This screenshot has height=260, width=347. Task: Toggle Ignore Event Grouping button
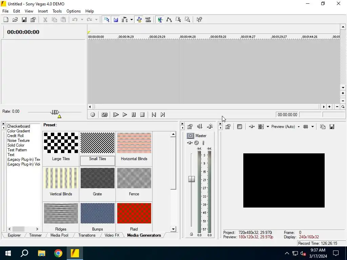click(x=148, y=20)
